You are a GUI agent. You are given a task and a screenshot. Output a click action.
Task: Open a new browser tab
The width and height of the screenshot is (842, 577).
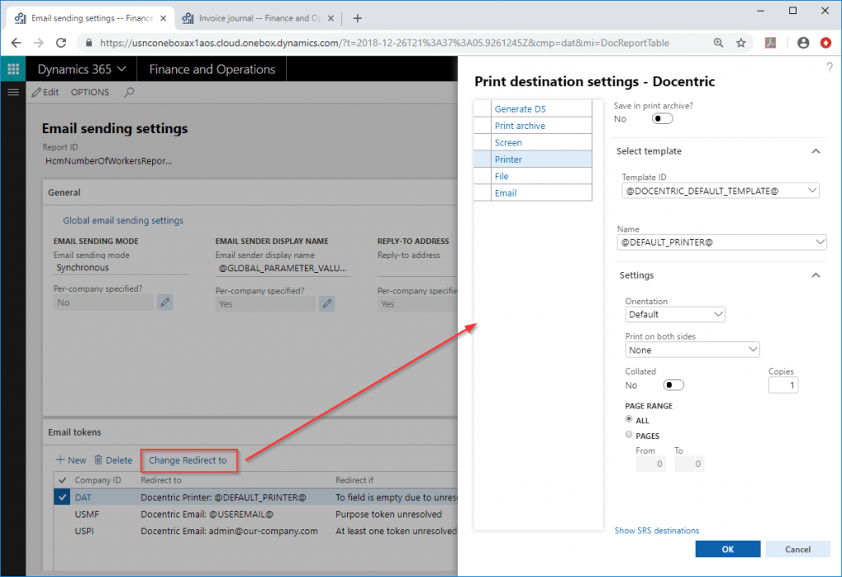tap(357, 18)
